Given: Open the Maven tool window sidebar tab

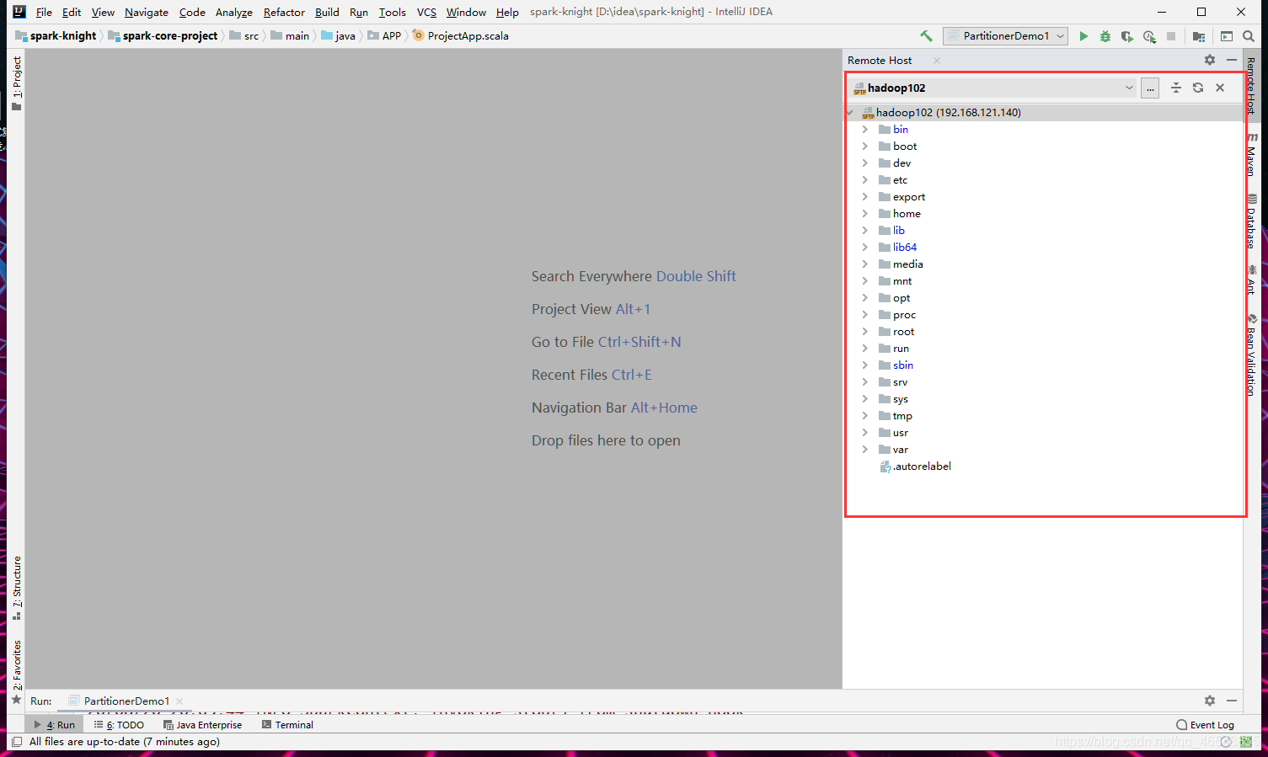Looking at the screenshot, I should tap(1252, 154).
